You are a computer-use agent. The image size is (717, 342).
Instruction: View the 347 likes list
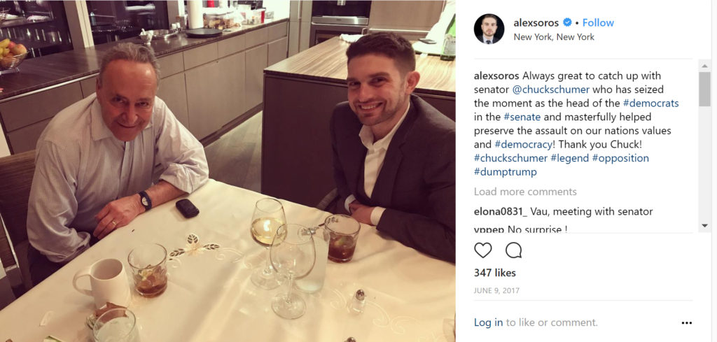[x=495, y=273]
